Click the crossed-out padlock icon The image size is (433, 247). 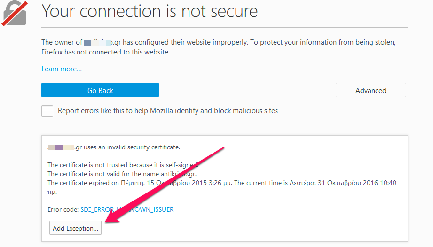click(15, 14)
